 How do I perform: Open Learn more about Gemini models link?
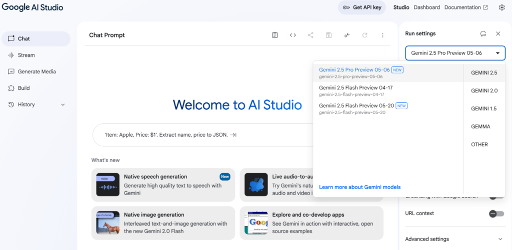(359, 187)
